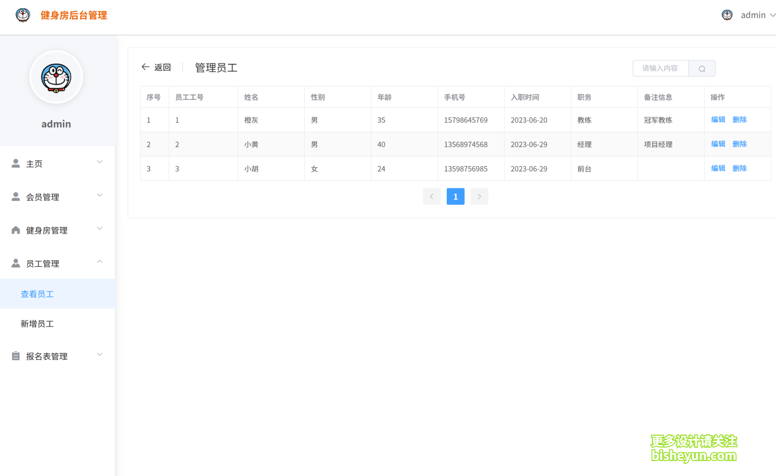Screen dimensions: 776x476
Task: Select page 1 in the pagination control
Action: 455,196
